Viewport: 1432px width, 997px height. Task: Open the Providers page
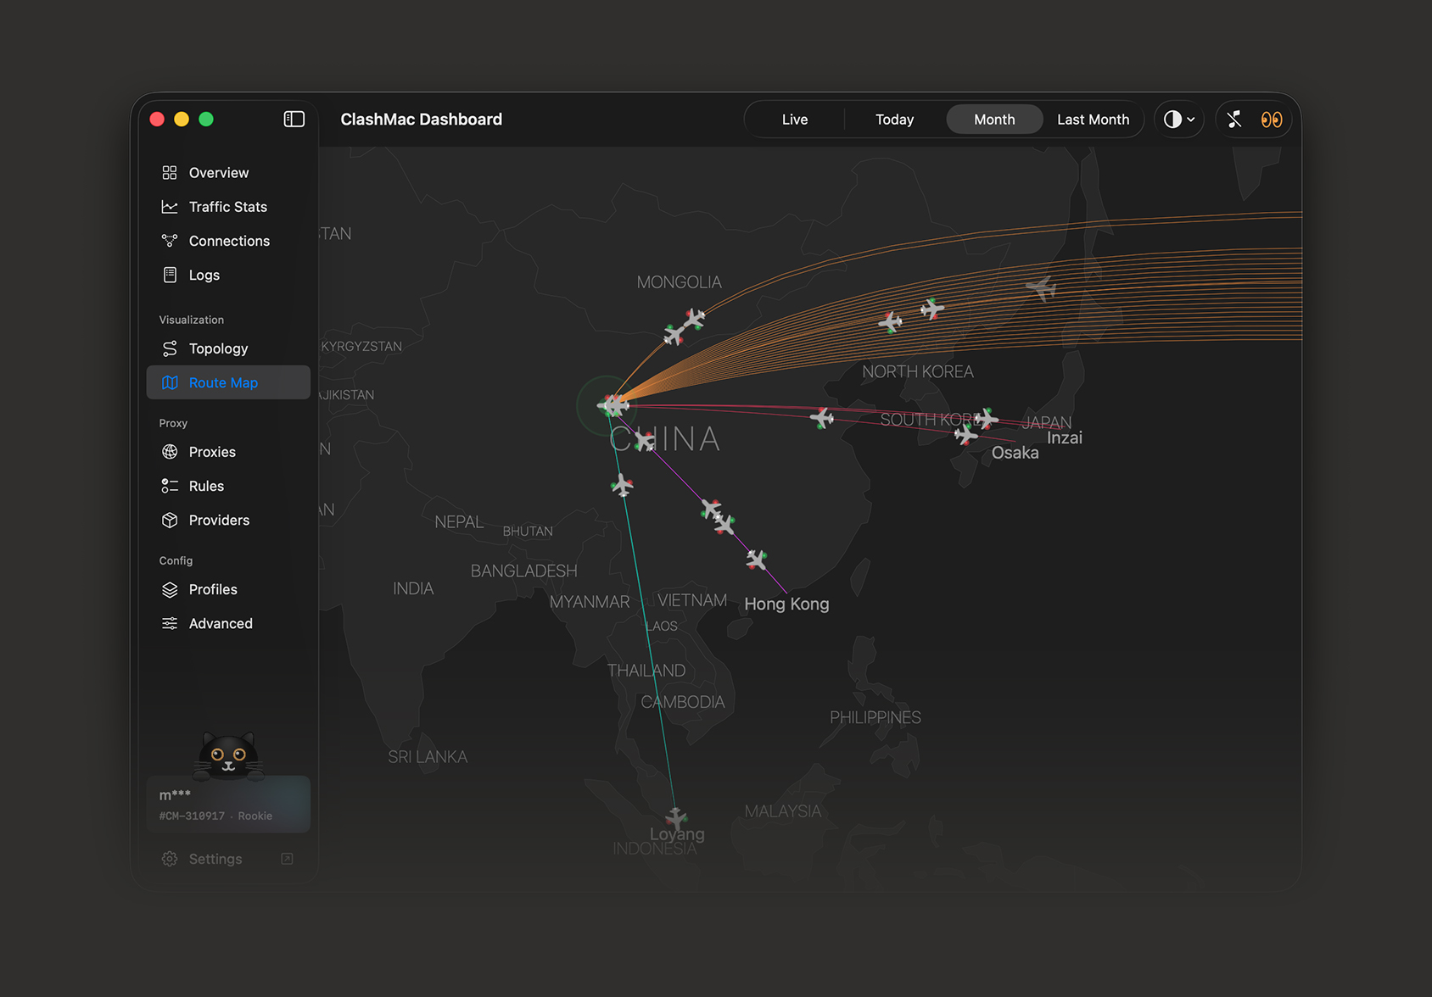coord(228,520)
